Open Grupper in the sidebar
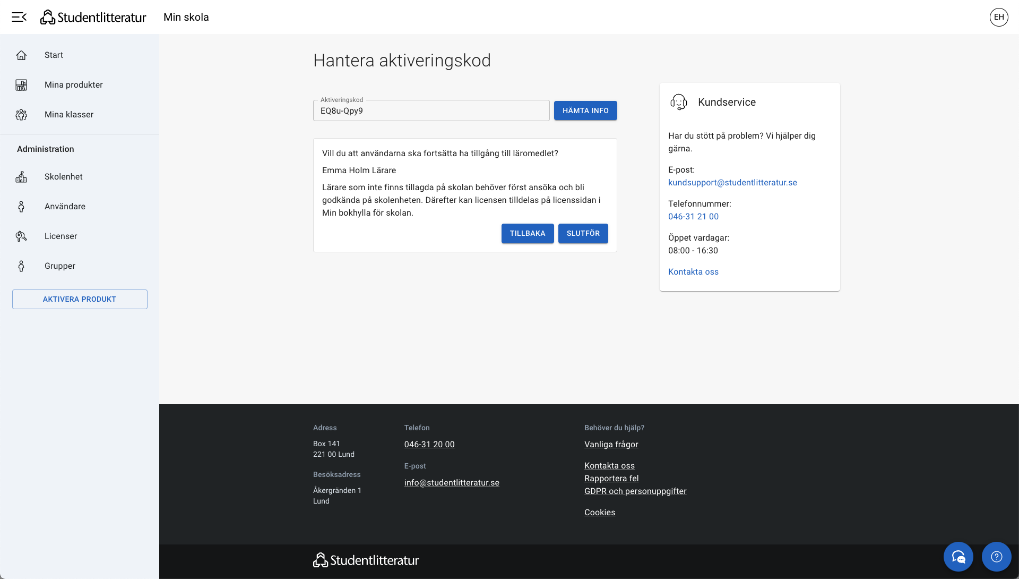 click(x=59, y=266)
